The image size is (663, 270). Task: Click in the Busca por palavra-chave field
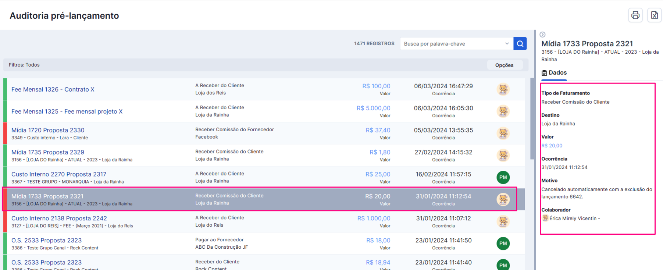pyautogui.click(x=452, y=43)
